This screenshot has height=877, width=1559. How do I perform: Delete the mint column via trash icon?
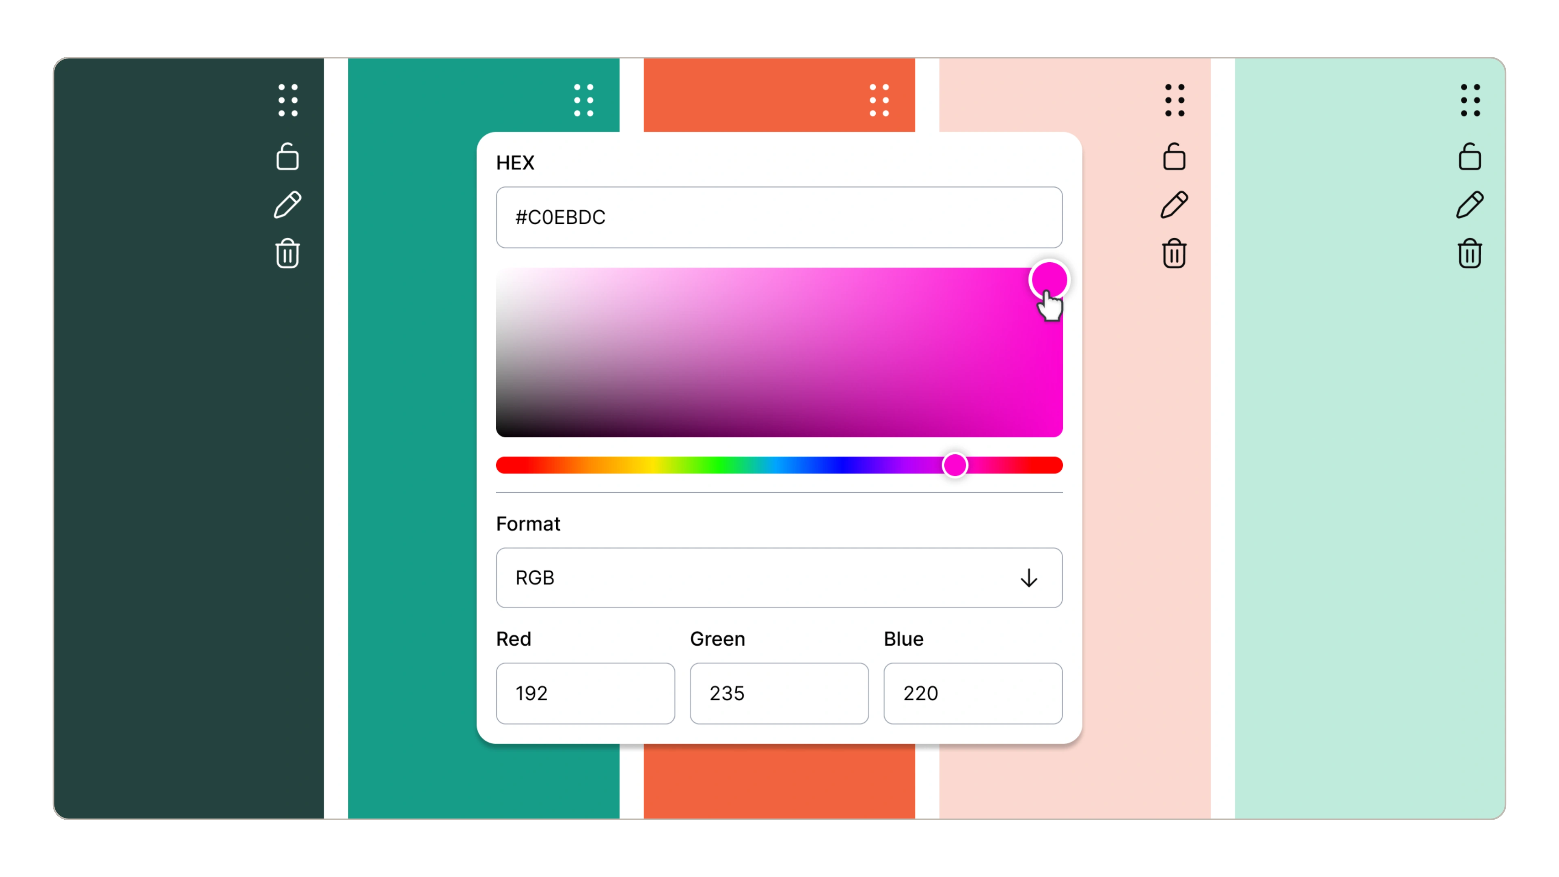tap(1469, 253)
